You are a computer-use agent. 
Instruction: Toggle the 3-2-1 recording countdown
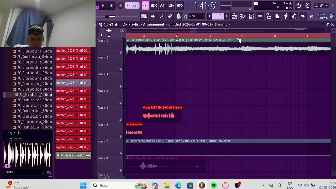(162, 6)
